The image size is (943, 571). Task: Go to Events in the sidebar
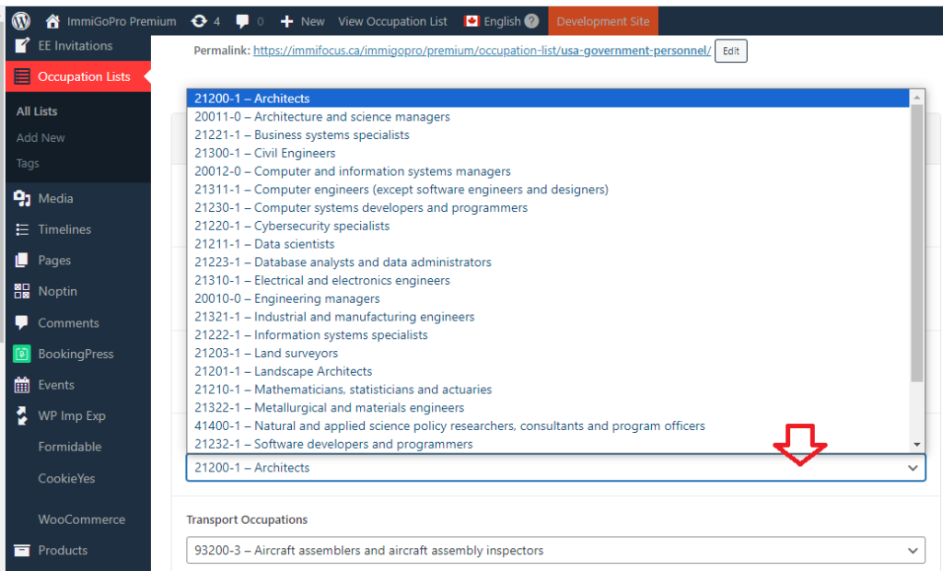[55, 385]
